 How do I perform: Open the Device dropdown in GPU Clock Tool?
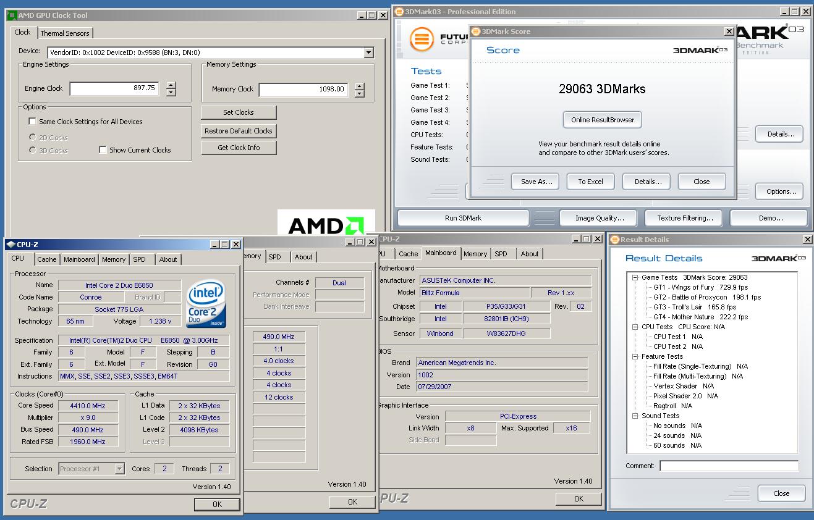(x=368, y=53)
